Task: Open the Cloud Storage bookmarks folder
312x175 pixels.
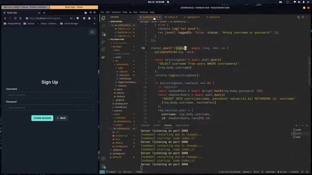Action: click(69, 24)
